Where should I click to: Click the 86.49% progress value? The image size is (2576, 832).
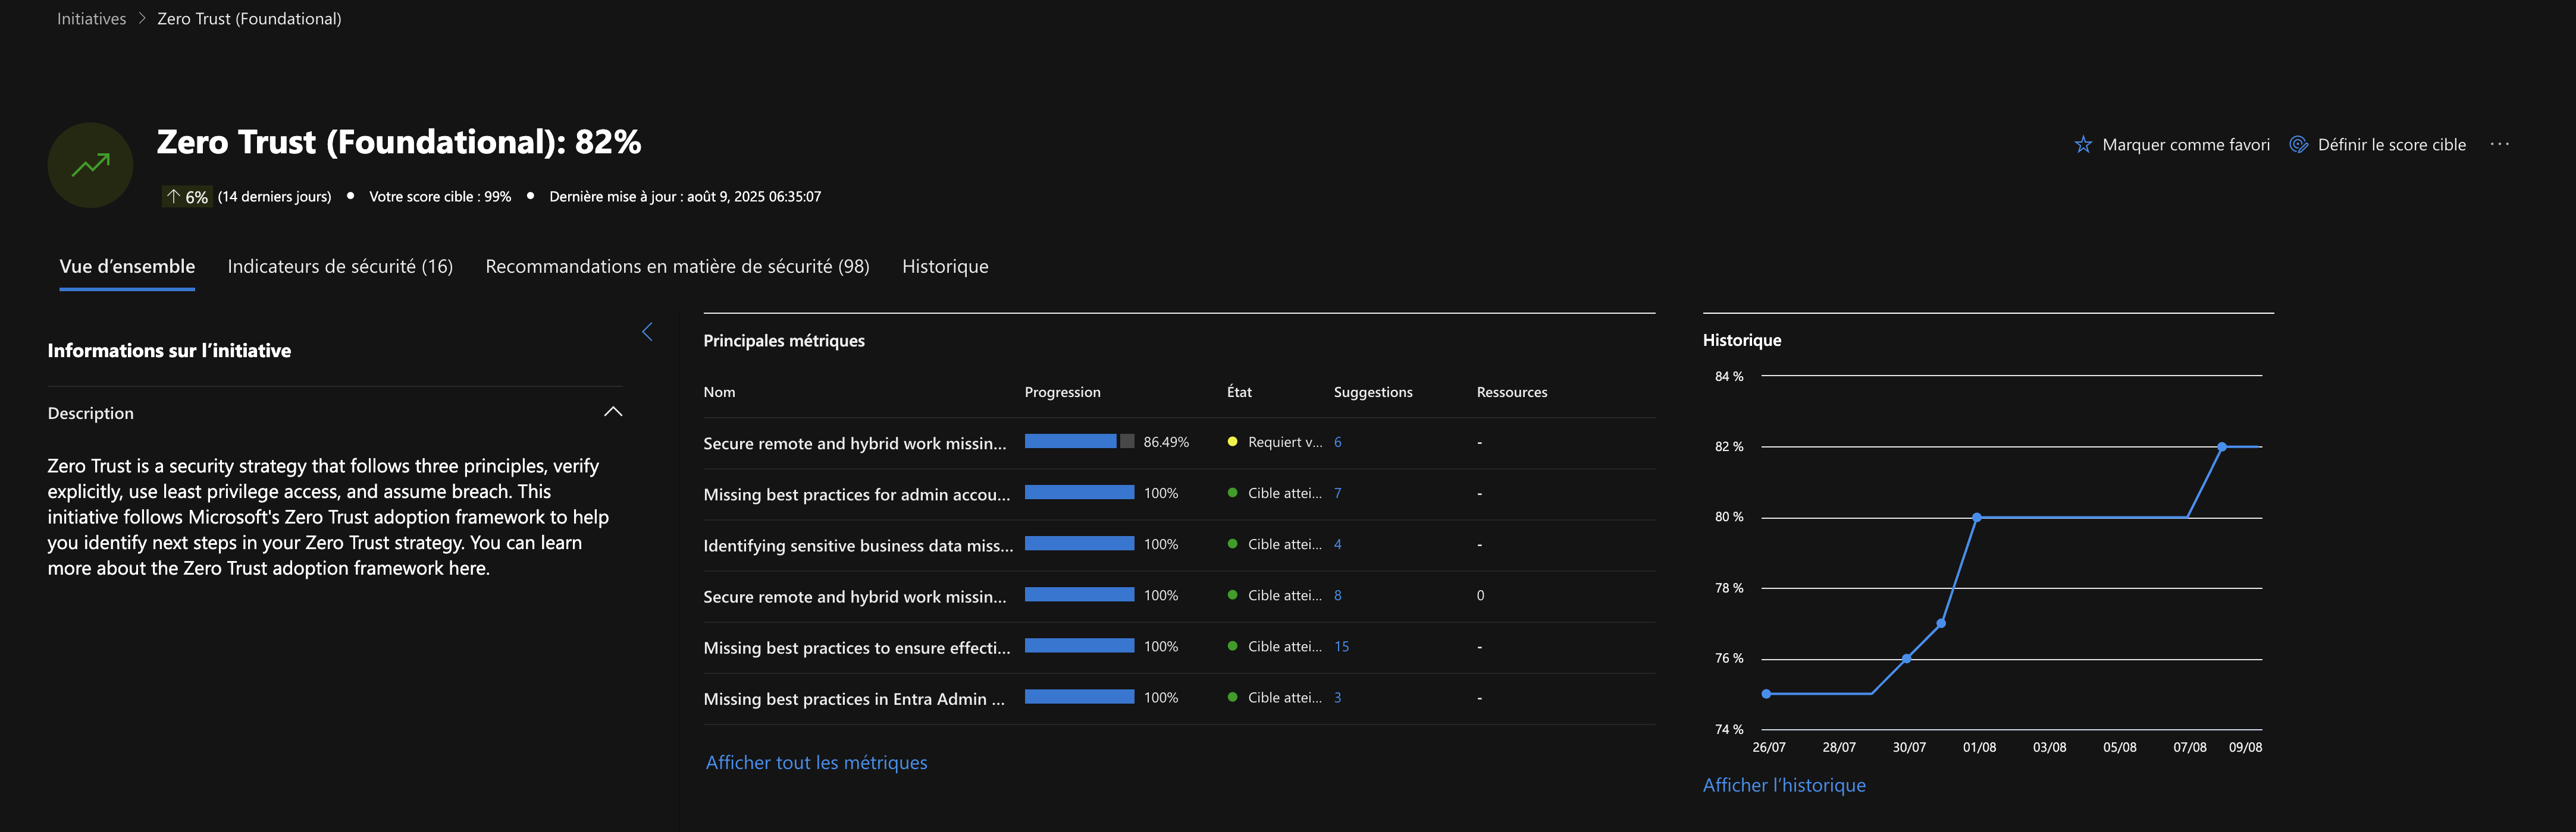pyautogui.click(x=1166, y=443)
